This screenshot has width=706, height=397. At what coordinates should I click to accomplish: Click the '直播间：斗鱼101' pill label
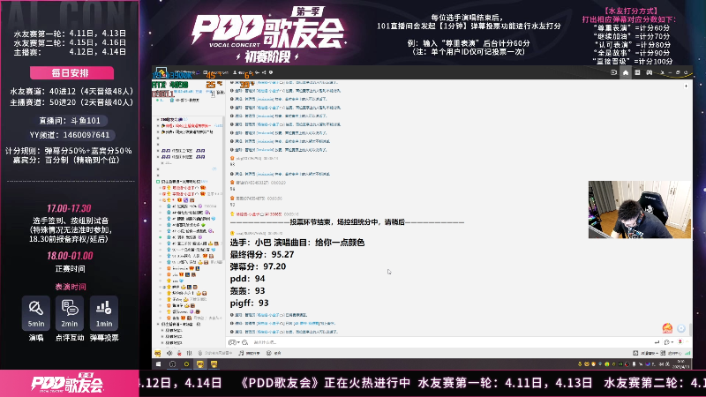pyautogui.click(x=70, y=121)
